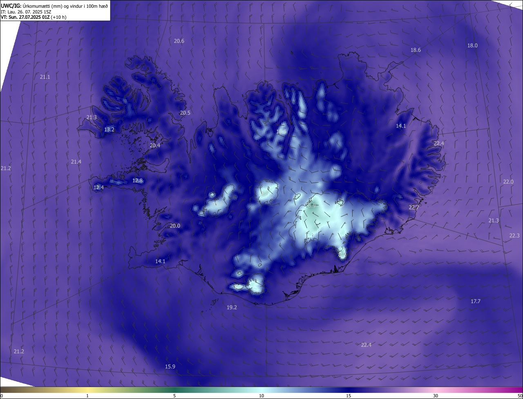This screenshot has height=399, width=523.
Task: Select the 21.4 value label
Action: [76, 162]
